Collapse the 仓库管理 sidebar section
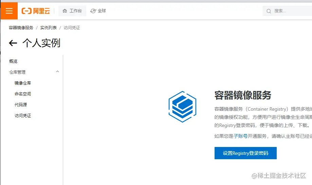This screenshot has height=185, width=312. [x=57, y=72]
